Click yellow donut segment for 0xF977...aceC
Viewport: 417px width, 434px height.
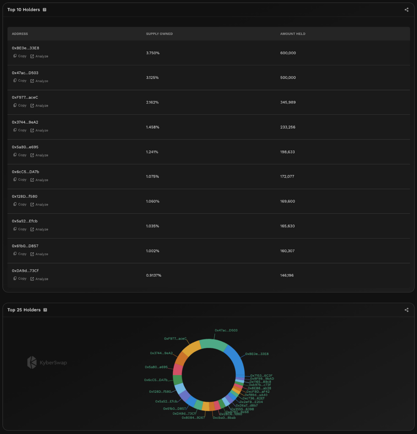tap(192, 349)
